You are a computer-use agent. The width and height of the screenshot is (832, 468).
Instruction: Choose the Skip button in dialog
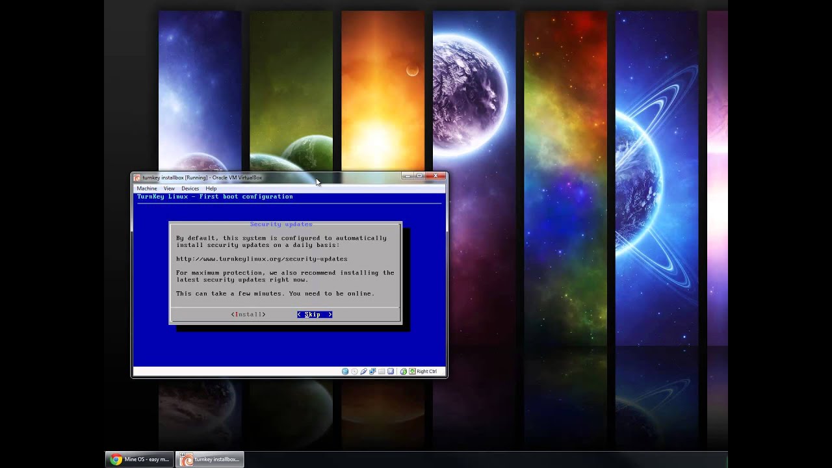(x=315, y=315)
